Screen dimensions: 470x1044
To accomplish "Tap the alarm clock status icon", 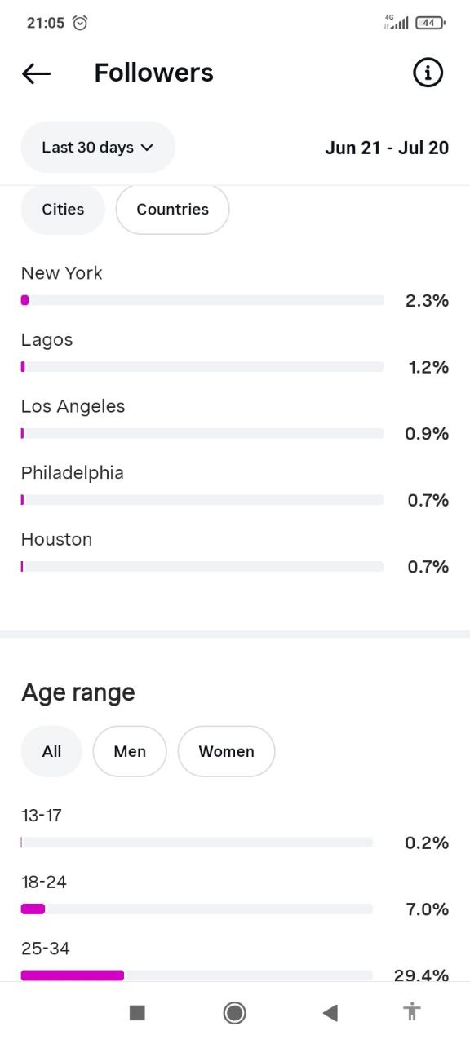I will pyautogui.click(x=80, y=23).
